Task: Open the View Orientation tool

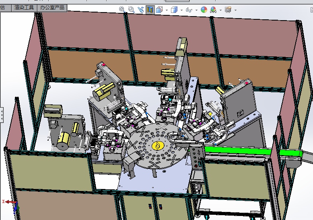Action: (x=159, y=10)
